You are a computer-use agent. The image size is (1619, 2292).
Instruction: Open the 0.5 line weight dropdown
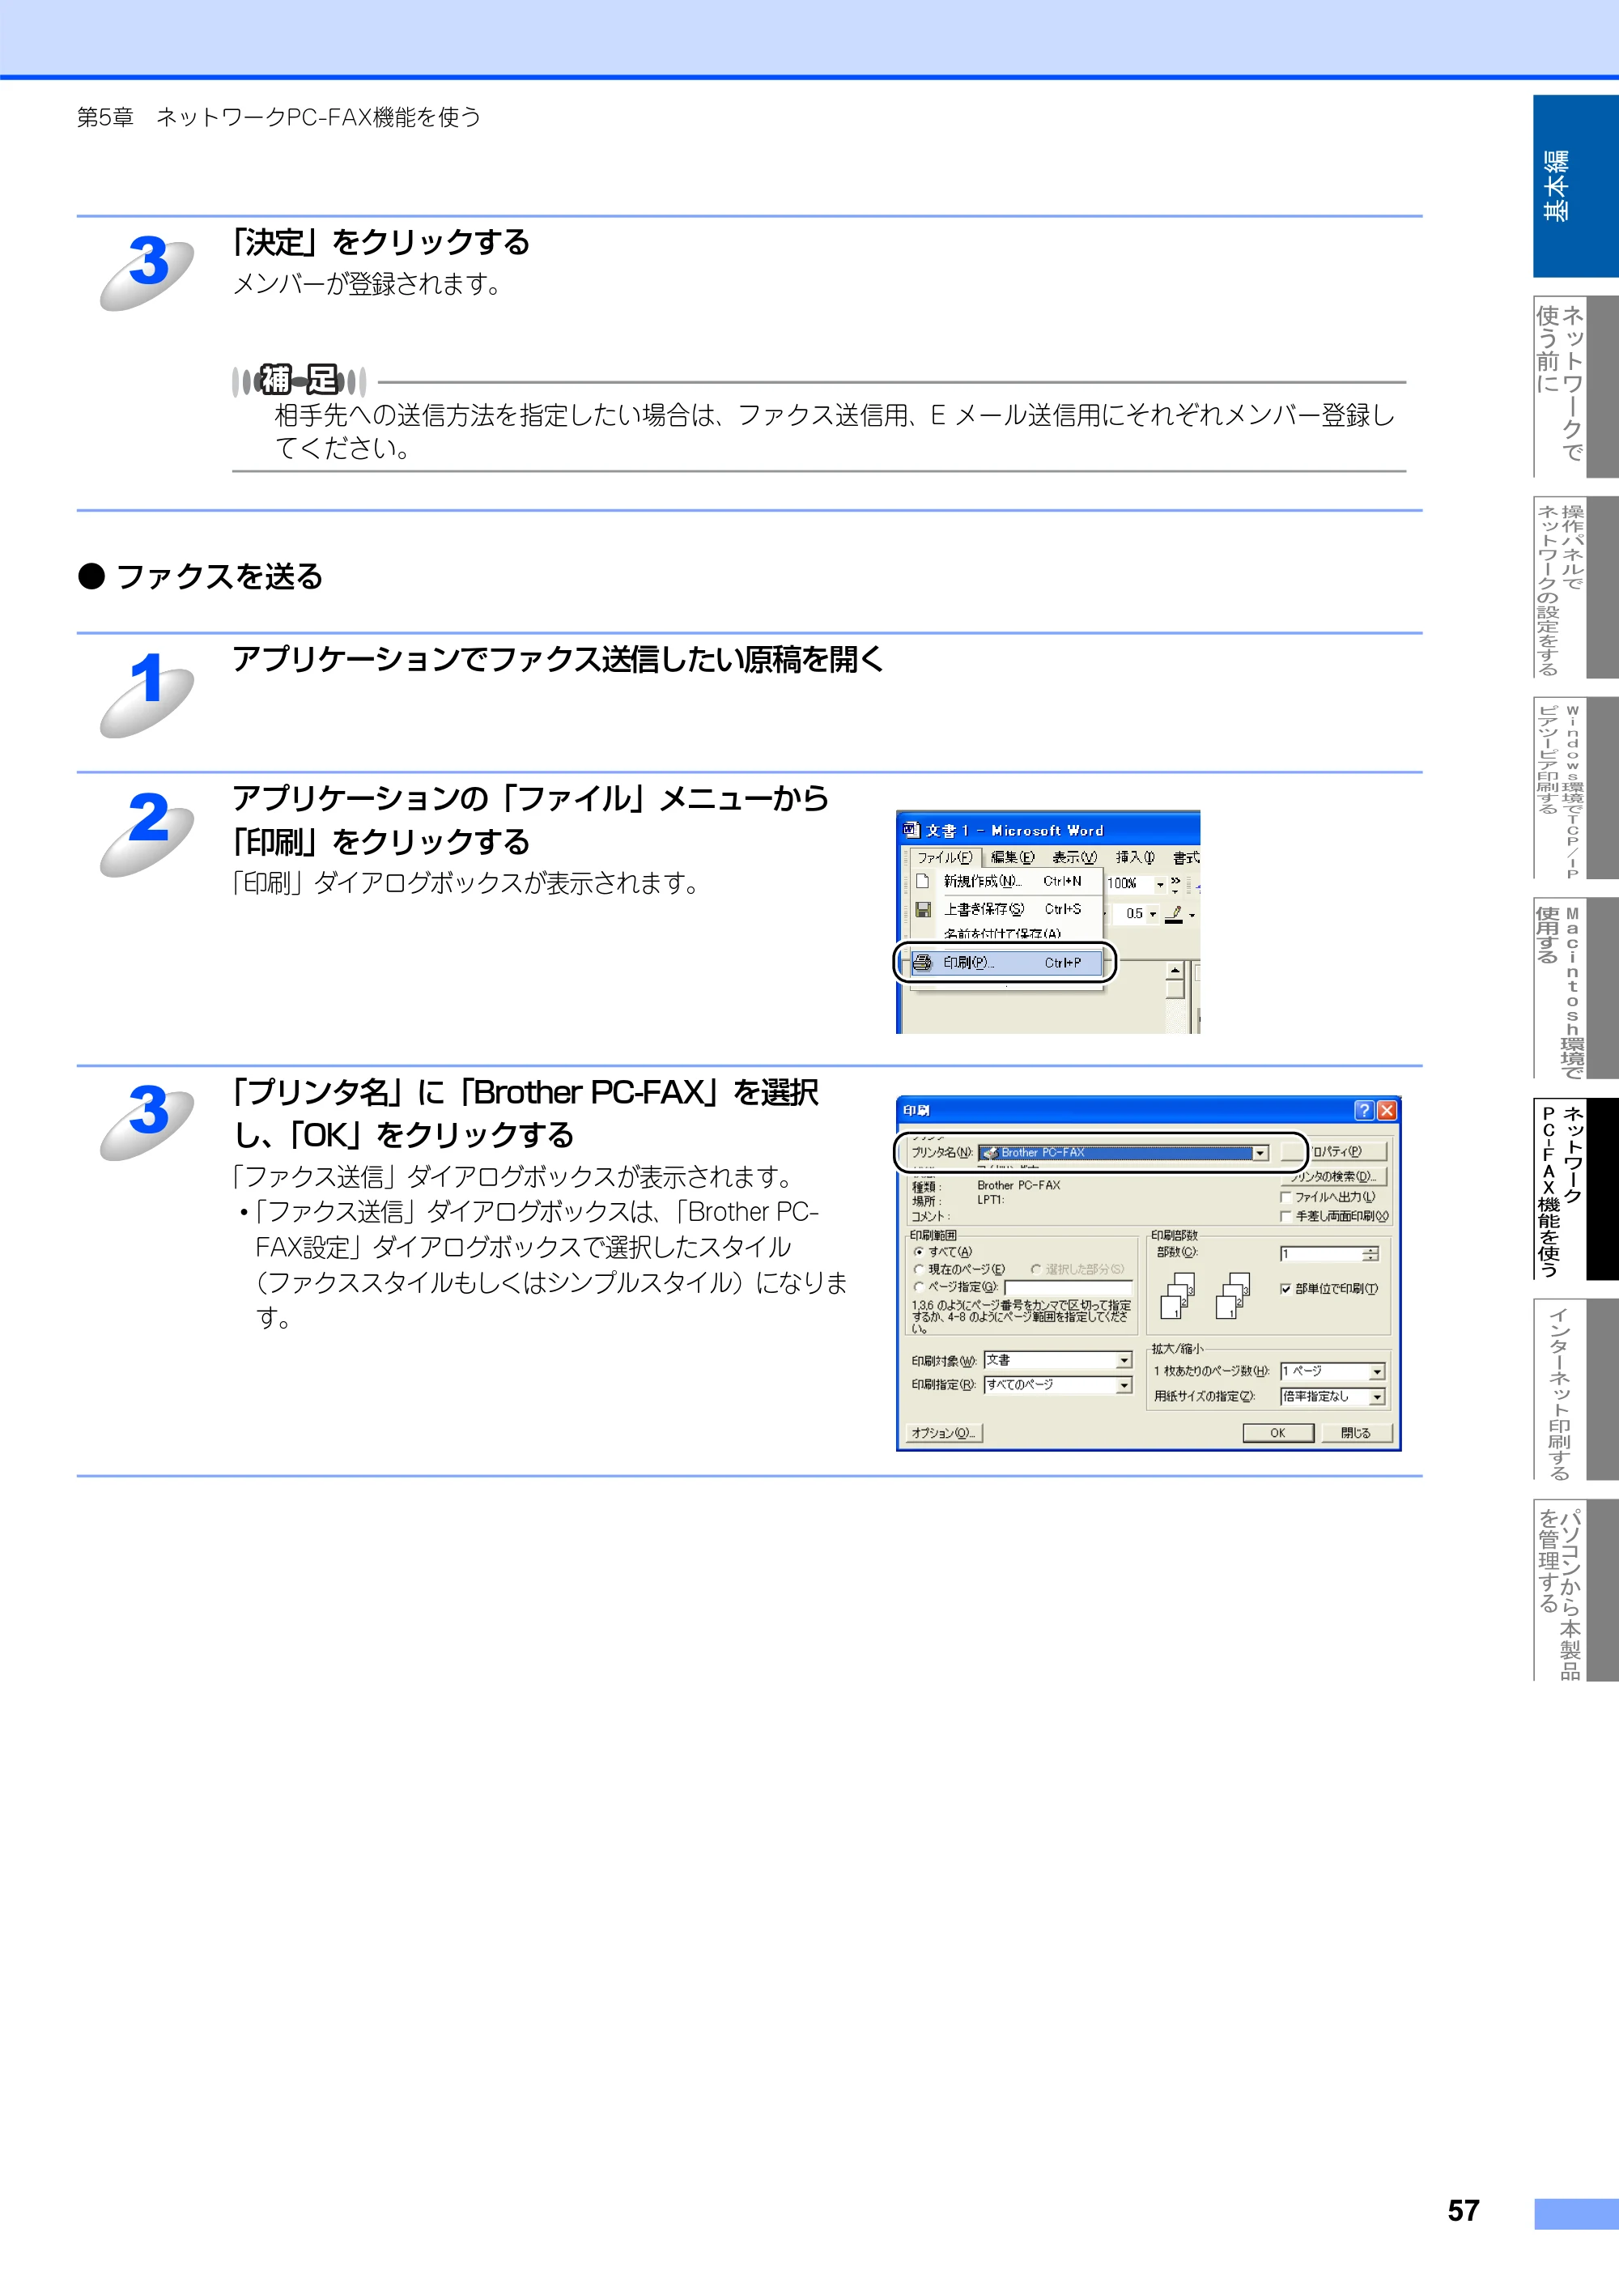tap(1153, 914)
